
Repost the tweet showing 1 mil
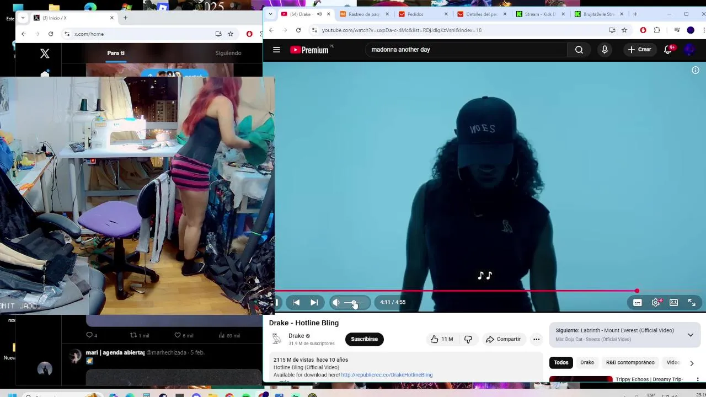139,335
